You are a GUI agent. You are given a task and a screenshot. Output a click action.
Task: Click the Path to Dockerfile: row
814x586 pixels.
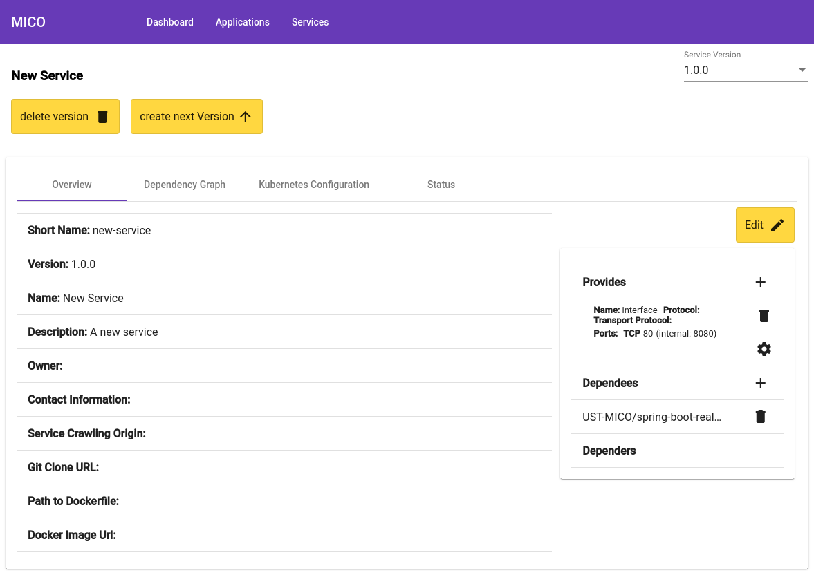(x=284, y=501)
